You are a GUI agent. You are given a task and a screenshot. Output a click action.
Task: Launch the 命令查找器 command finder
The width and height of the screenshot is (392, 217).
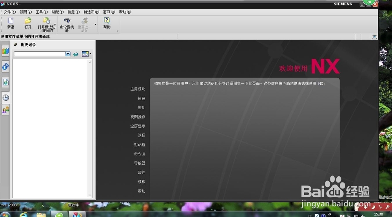(x=67, y=24)
